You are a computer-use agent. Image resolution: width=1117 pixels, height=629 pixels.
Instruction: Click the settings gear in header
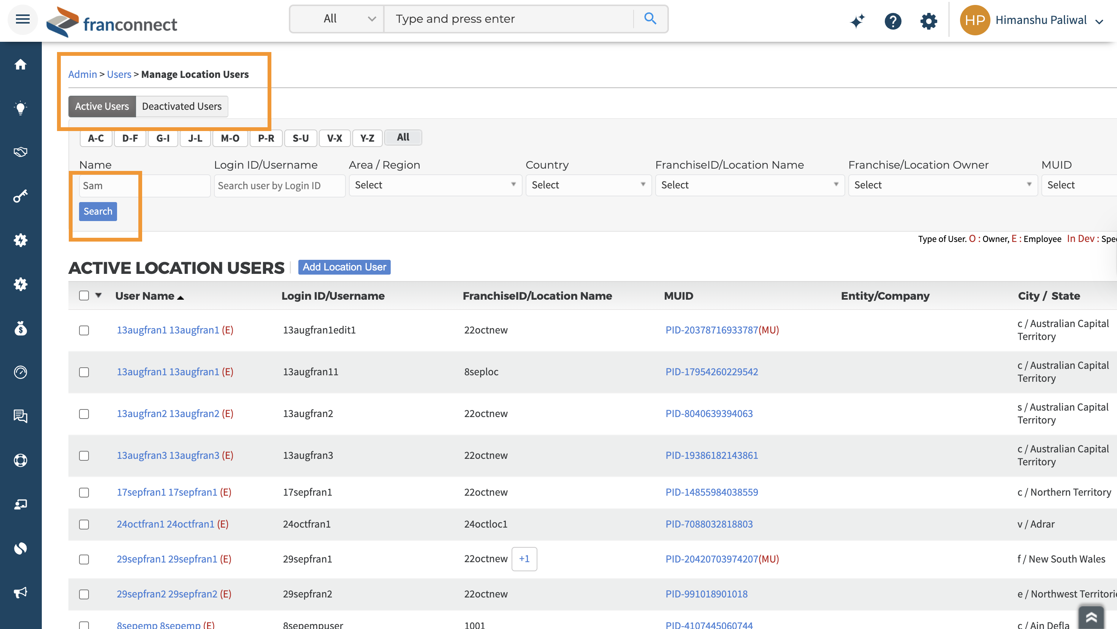928,21
